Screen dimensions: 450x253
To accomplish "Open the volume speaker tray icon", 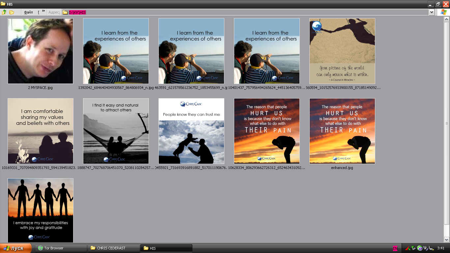I will coord(426,248).
